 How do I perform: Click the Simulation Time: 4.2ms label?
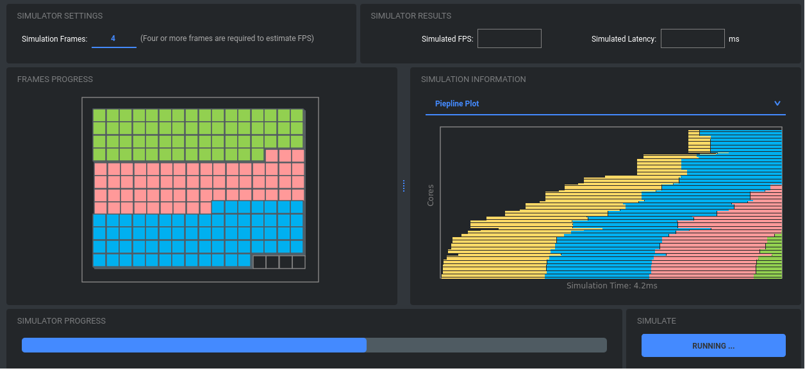click(611, 286)
